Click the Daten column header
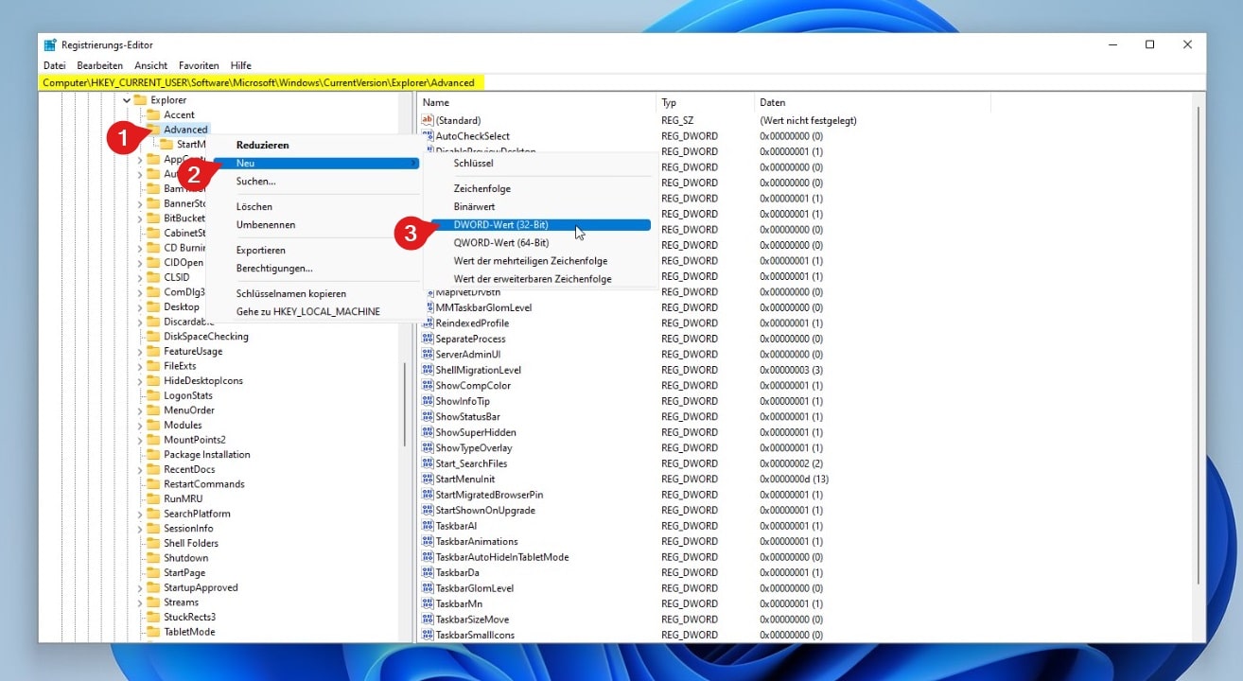Viewport: 1243px width, 681px height. click(x=772, y=102)
